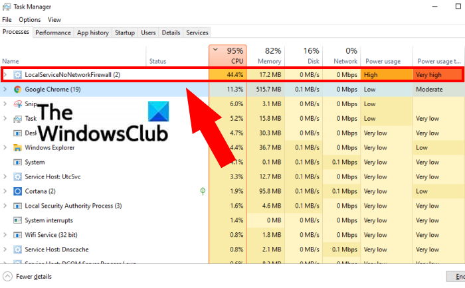Click the green leaf status icon on Cortana
This screenshot has height=288, width=465.
click(203, 191)
